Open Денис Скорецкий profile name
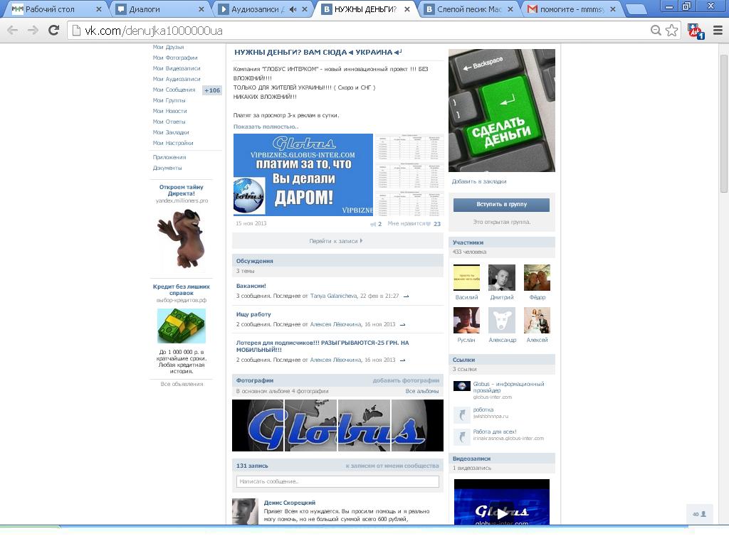729x541 pixels. pyautogui.click(x=290, y=503)
